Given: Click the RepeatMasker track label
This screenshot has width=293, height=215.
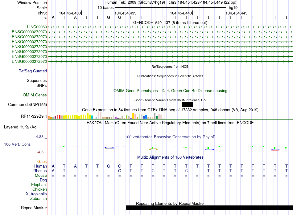Looking at the screenshot, I should (34, 208).
